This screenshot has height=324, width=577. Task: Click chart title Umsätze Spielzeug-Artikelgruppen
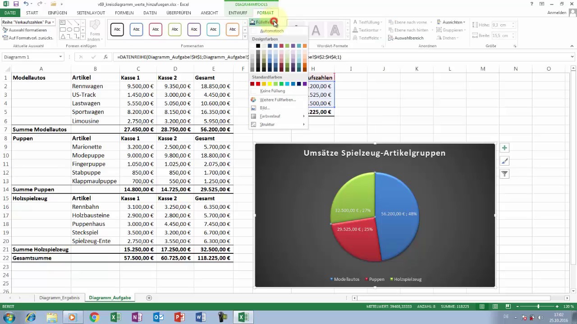coord(375,153)
